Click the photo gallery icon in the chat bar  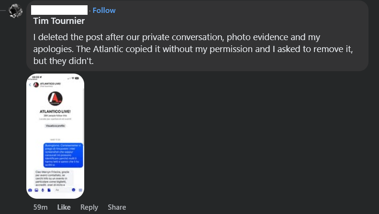(x=36, y=190)
